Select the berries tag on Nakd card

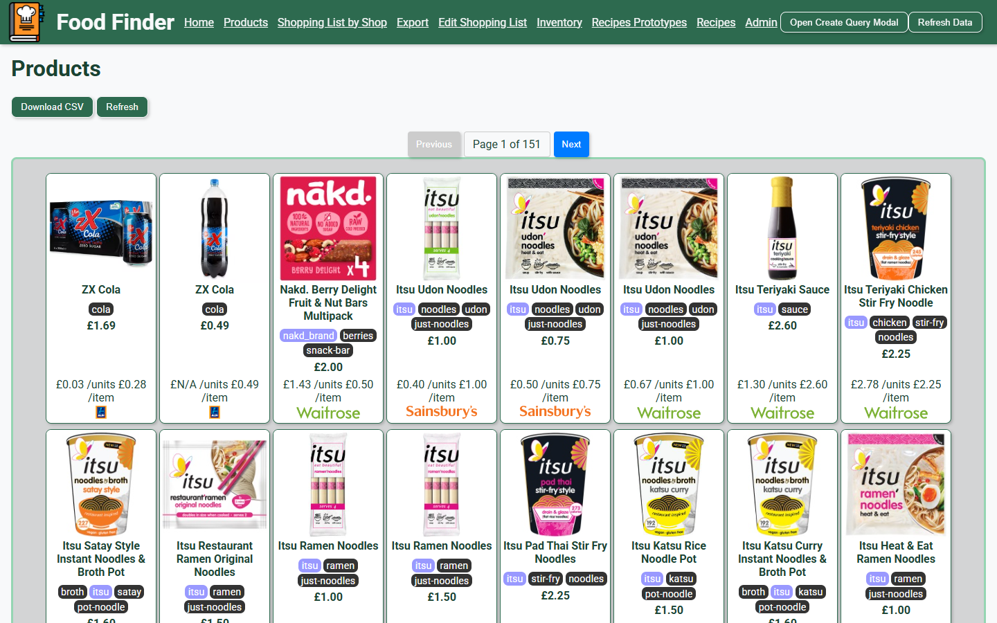(x=358, y=336)
